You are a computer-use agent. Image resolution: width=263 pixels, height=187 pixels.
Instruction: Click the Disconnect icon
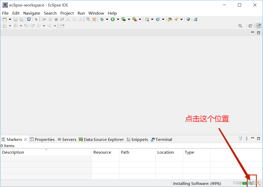pyautogui.click(x=62, y=20)
